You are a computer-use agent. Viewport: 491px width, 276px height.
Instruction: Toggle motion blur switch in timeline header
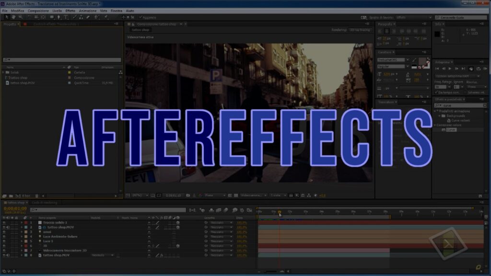pos(226,210)
